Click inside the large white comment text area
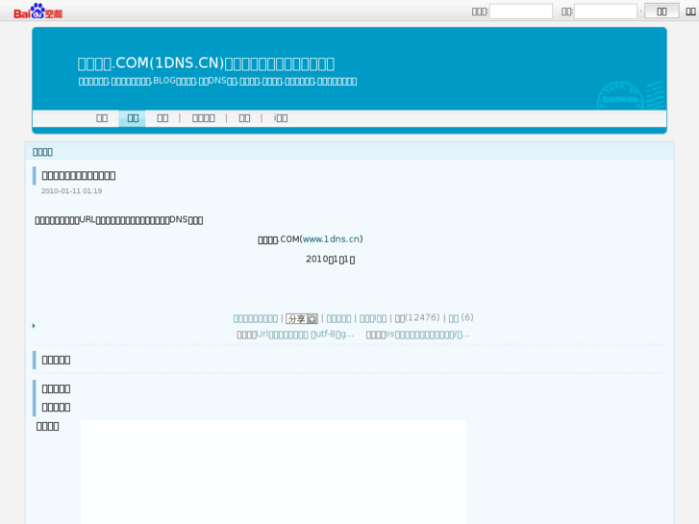This screenshot has width=699, height=524. (273, 472)
